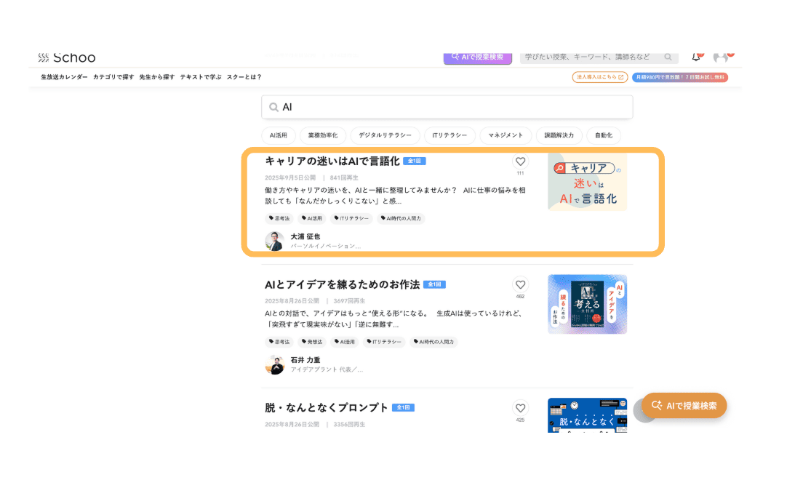Open キャリアの迷いはAIで言語化 thumbnail
The width and height of the screenshot is (787, 480).
(x=587, y=182)
